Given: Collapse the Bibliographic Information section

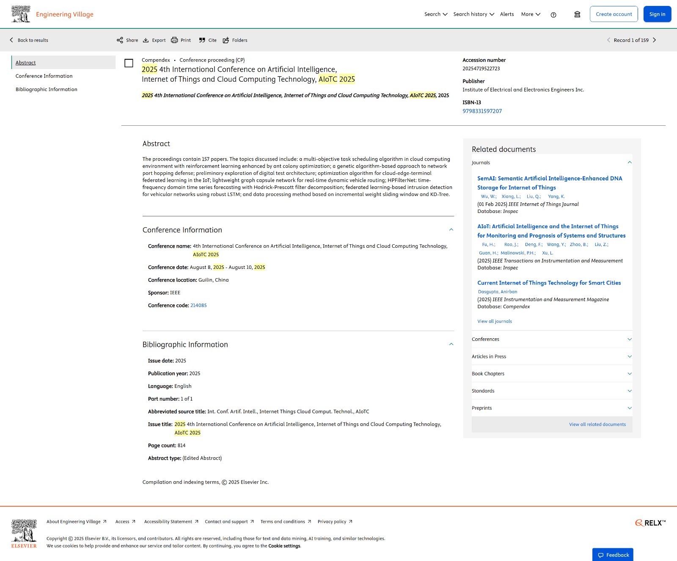Looking at the screenshot, I should tap(451, 344).
